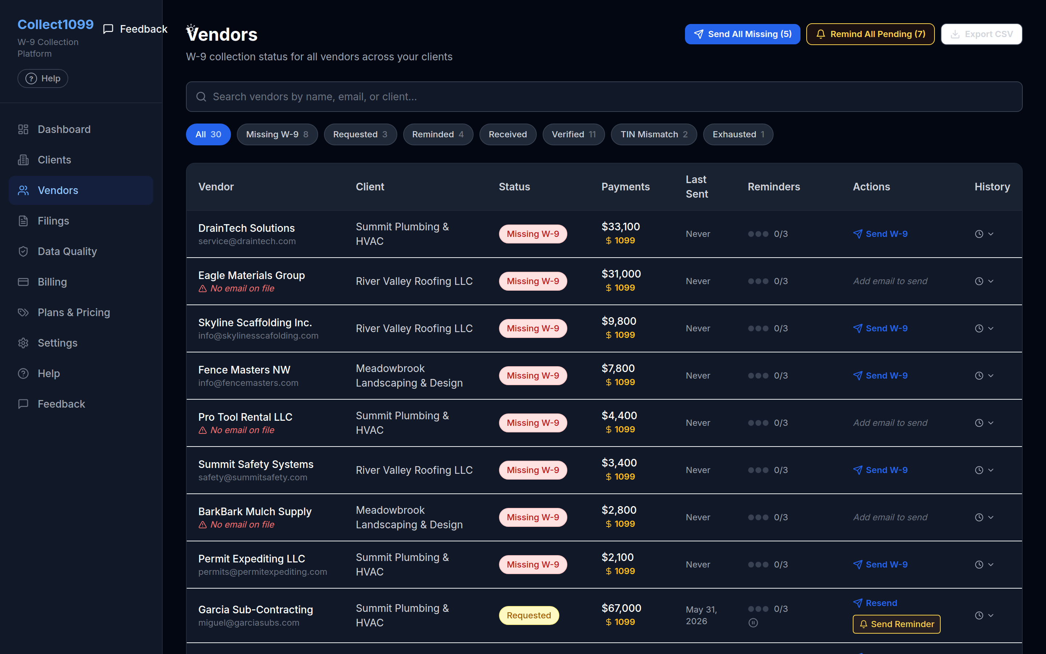Click DrainTech's reminder dots 0/3 indicator
The width and height of the screenshot is (1046, 654).
click(x=768, y=234)
